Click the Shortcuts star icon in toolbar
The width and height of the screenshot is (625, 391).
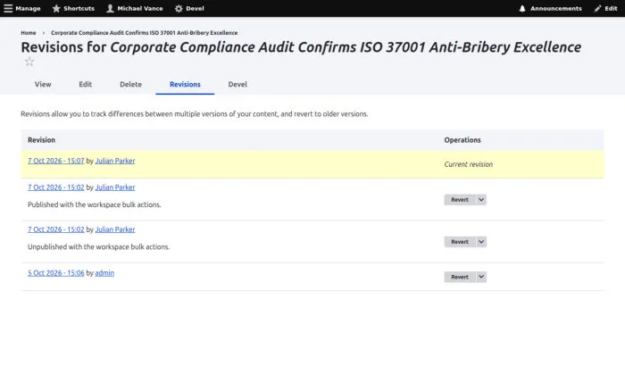[56, 8]
